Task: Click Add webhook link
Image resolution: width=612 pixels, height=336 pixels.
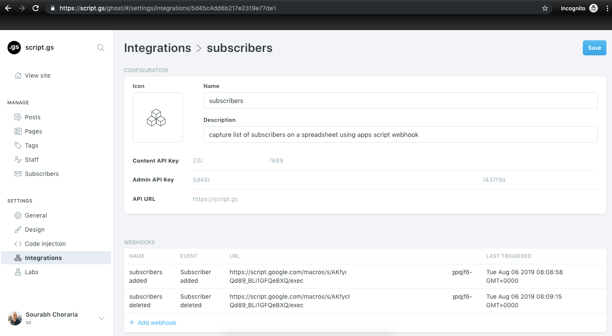Action: 157,323
